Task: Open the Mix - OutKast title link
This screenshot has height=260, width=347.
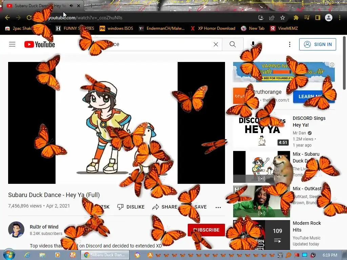Action: (x=307, y=189)
